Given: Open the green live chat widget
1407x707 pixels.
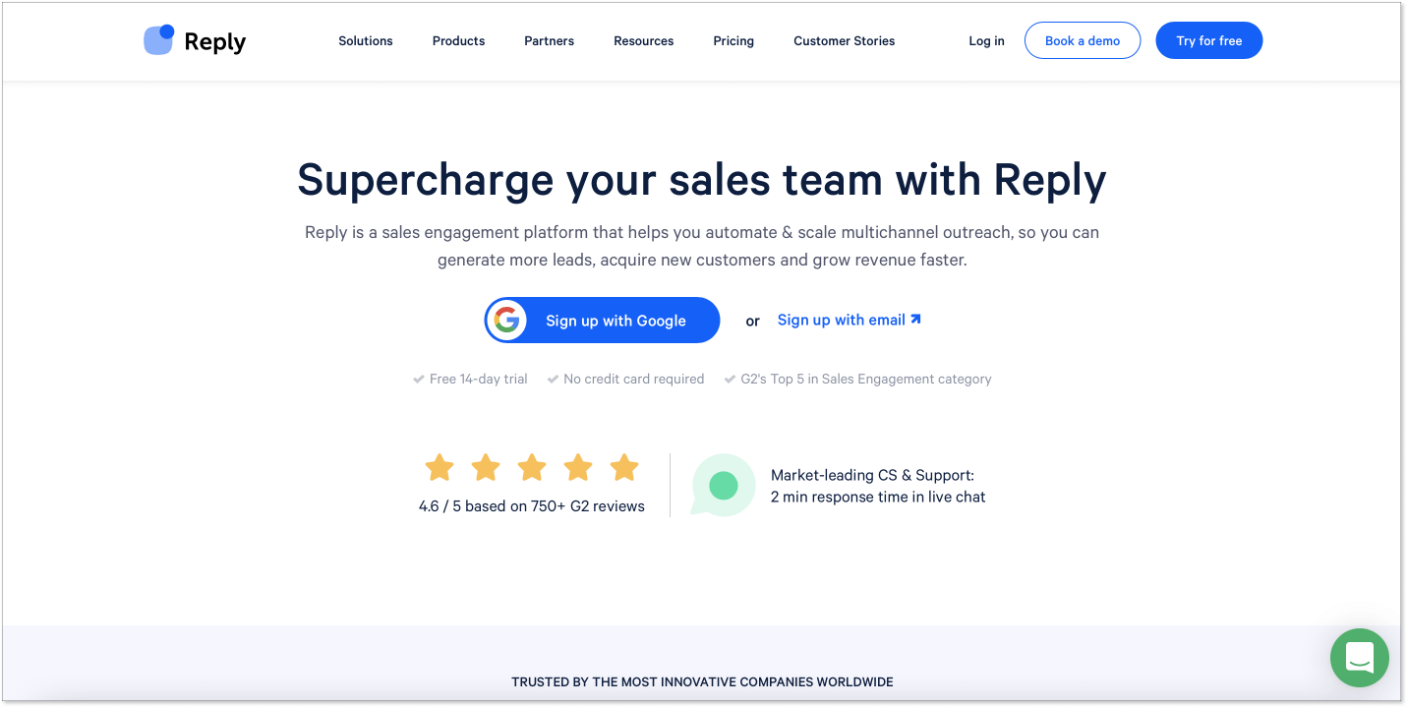Looking at the screenshot, I should coord(1360,658).
